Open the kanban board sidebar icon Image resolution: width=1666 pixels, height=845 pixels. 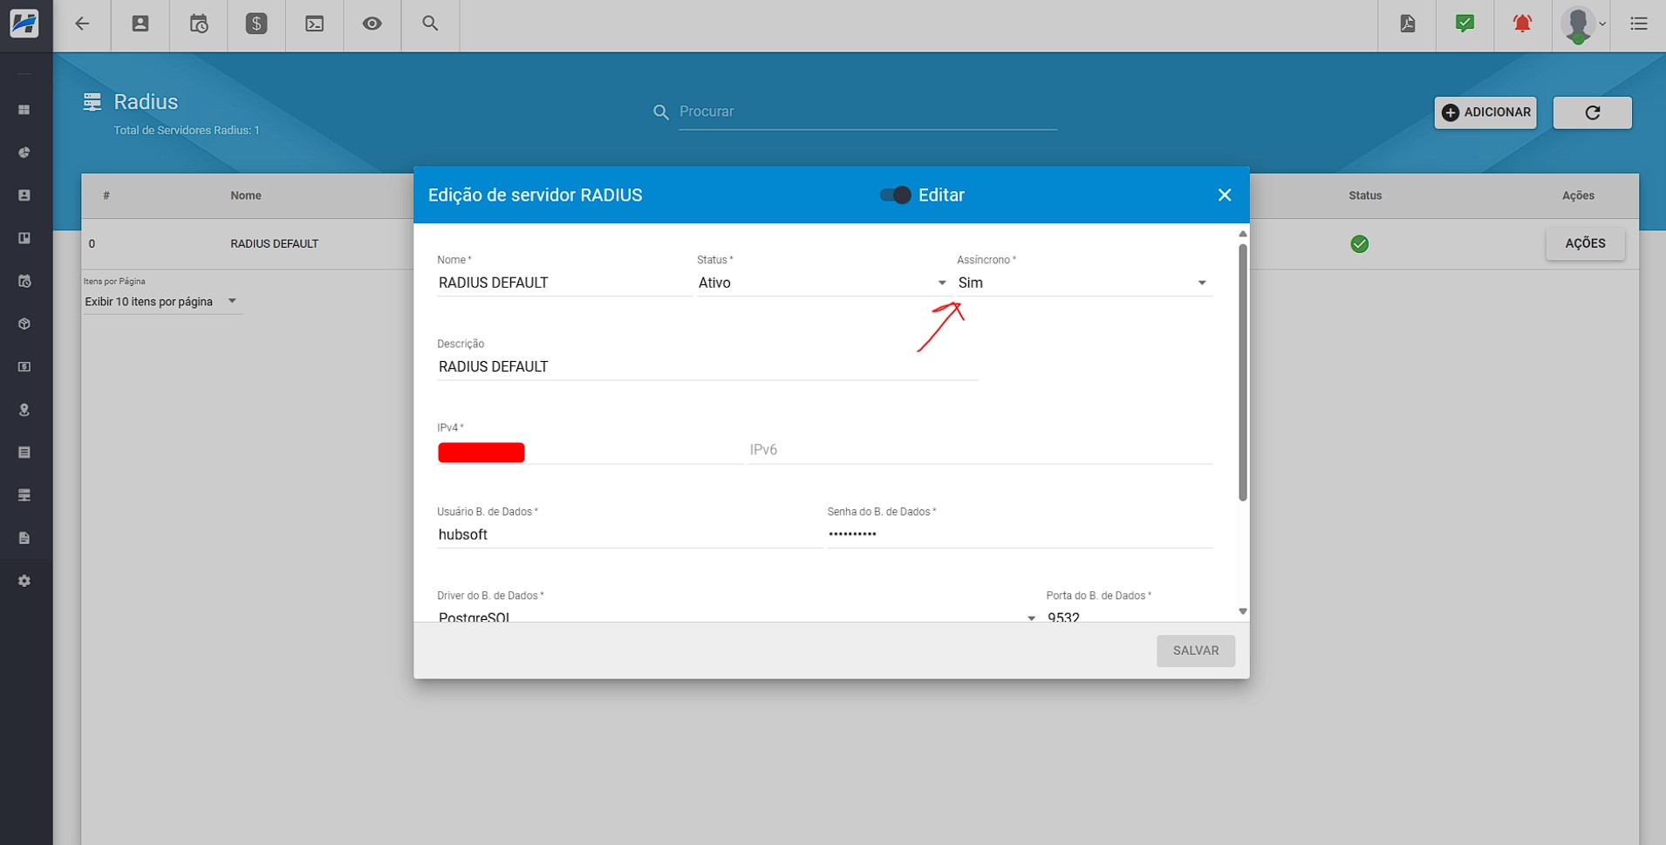click(x=24, y=238)
